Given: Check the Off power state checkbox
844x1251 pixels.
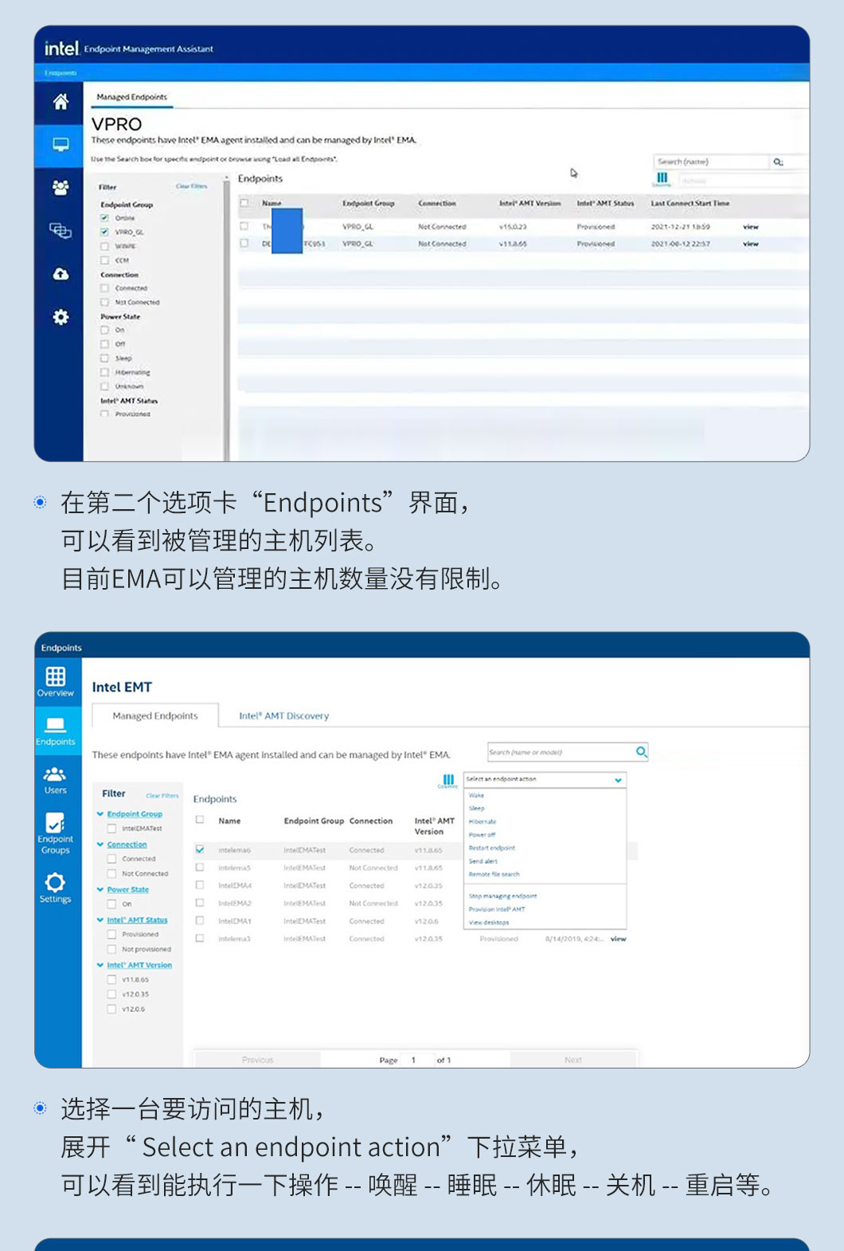Looking at the screenshot, I should (x=104, y=344).
